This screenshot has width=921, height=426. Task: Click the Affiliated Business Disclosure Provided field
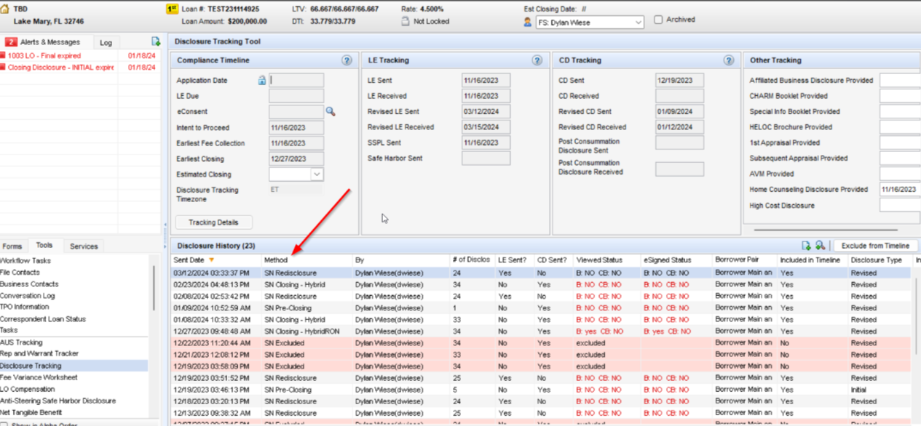[900, 81]
